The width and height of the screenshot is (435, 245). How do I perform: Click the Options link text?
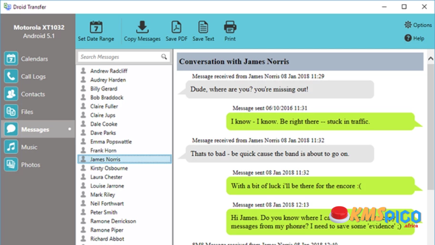pos(422,25)
